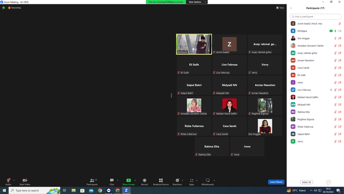Select Meliani Nurul Safitri in participant list
Viewport: 344px width, 194px height.
coord(316,97)
